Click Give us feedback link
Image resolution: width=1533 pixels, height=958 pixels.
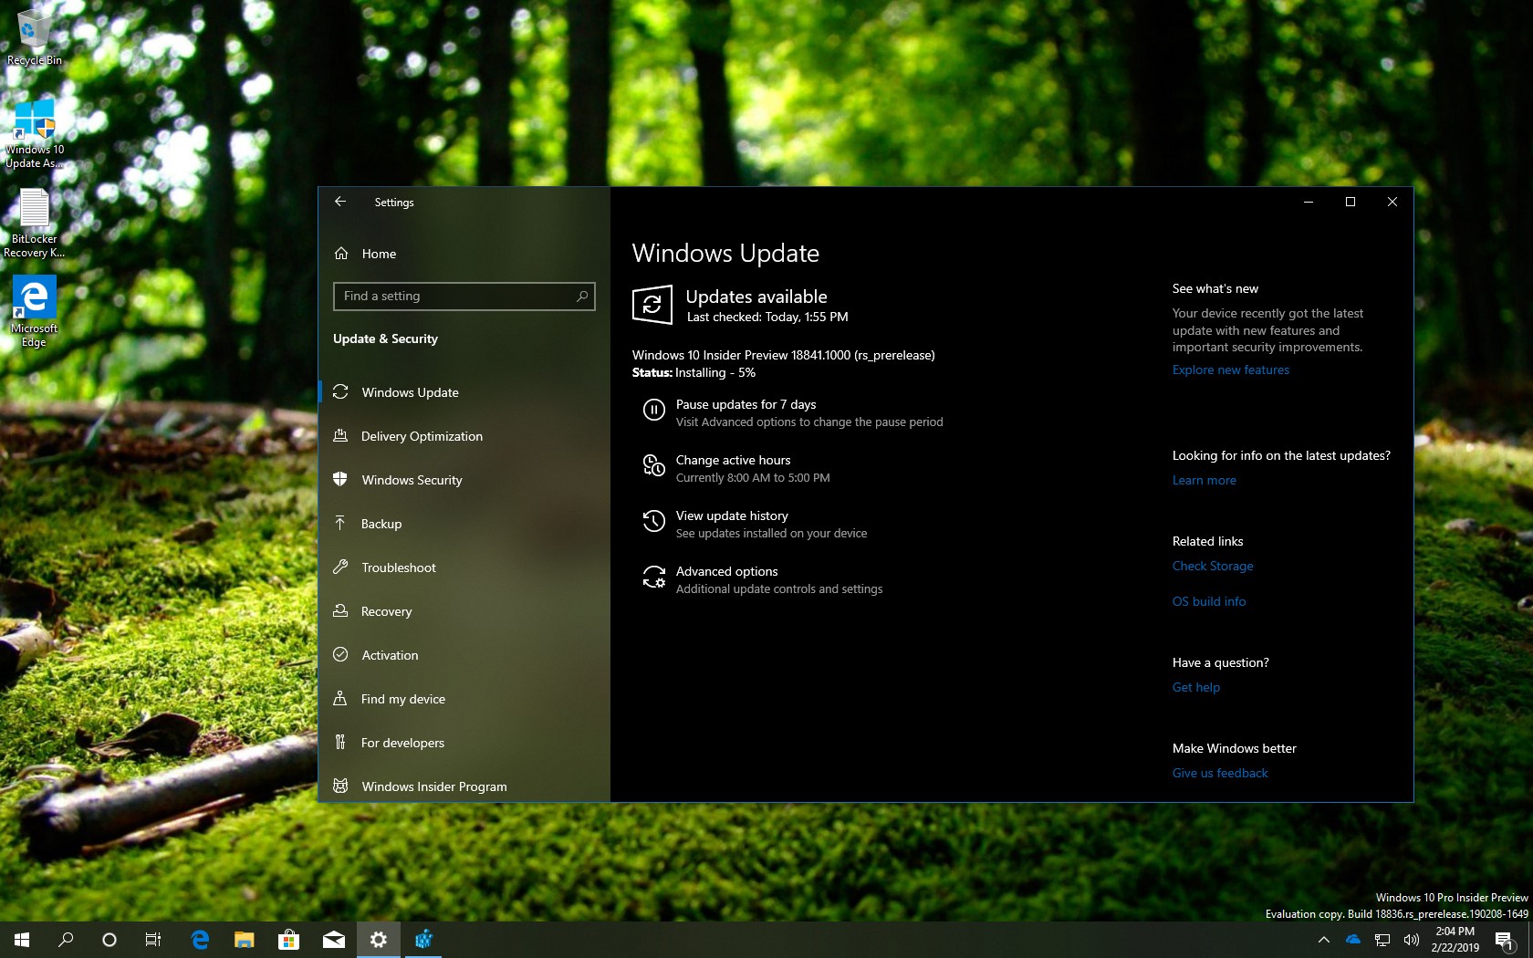pos(1219,773)
